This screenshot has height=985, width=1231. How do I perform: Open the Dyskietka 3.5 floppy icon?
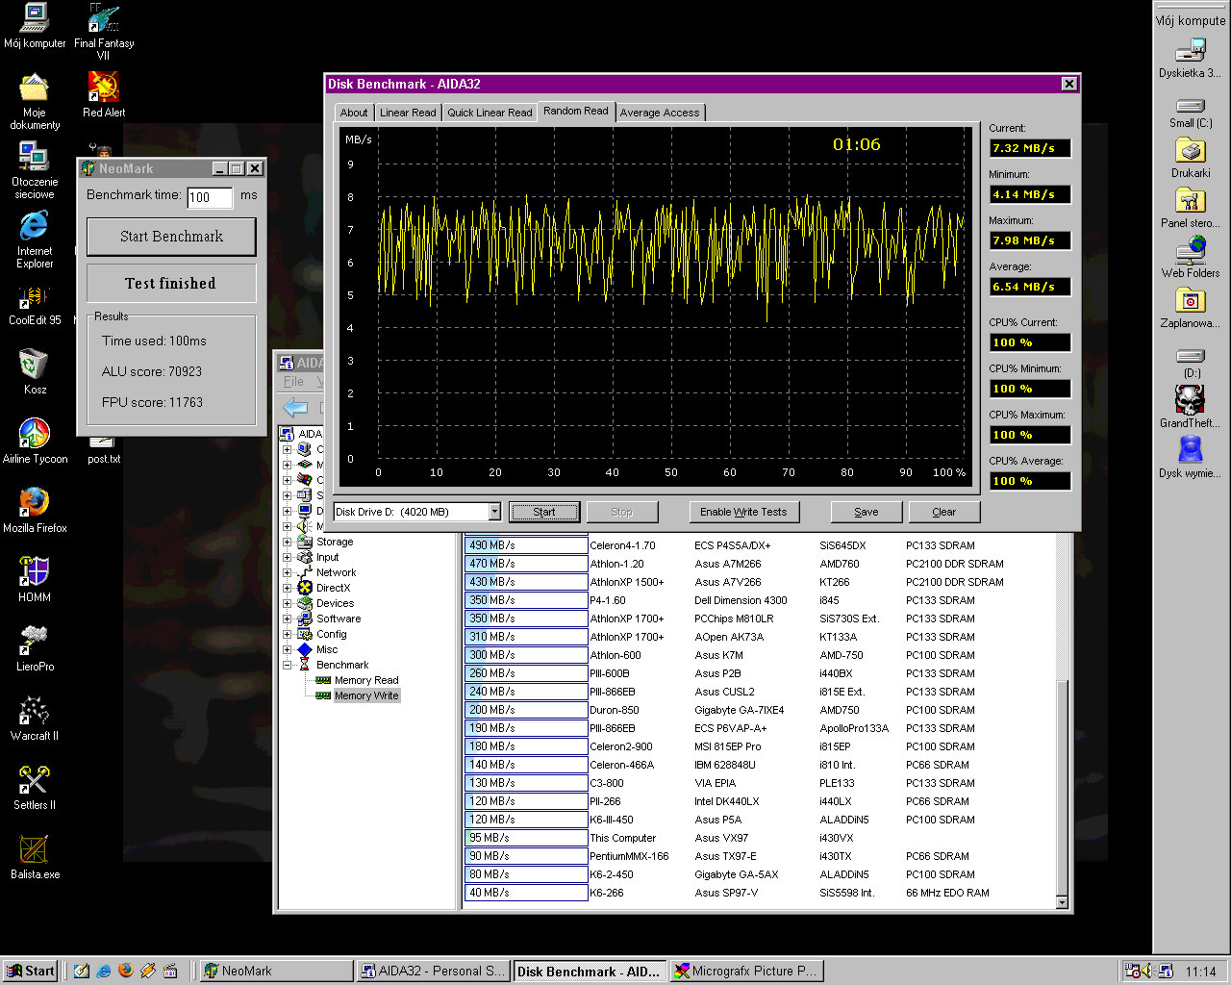(x=1191, y=57)
